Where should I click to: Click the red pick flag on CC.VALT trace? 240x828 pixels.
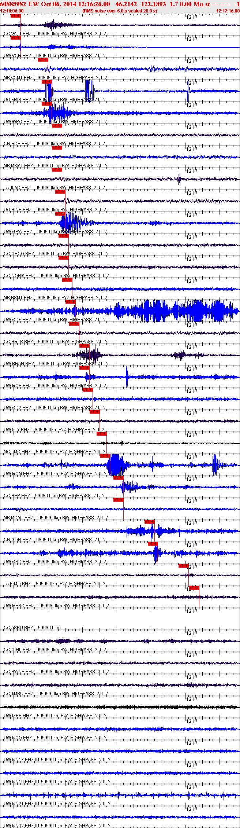[15, 16]
